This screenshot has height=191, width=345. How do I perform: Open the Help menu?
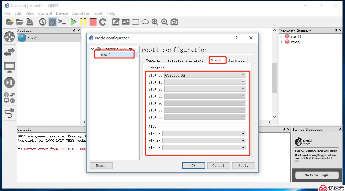pos(111,13)
